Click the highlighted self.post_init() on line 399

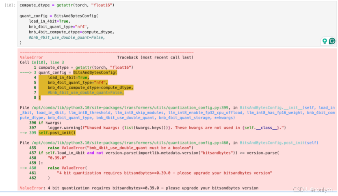coord(57,133)
